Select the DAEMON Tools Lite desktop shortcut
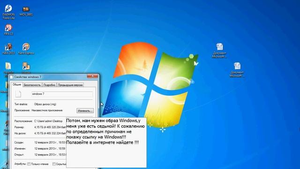This screenshot has height=169, width=300. [8, 12]
